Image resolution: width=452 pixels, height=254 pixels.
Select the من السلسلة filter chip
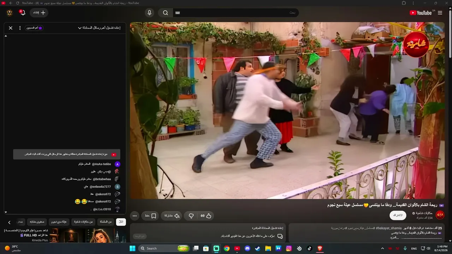coord(105,222)
